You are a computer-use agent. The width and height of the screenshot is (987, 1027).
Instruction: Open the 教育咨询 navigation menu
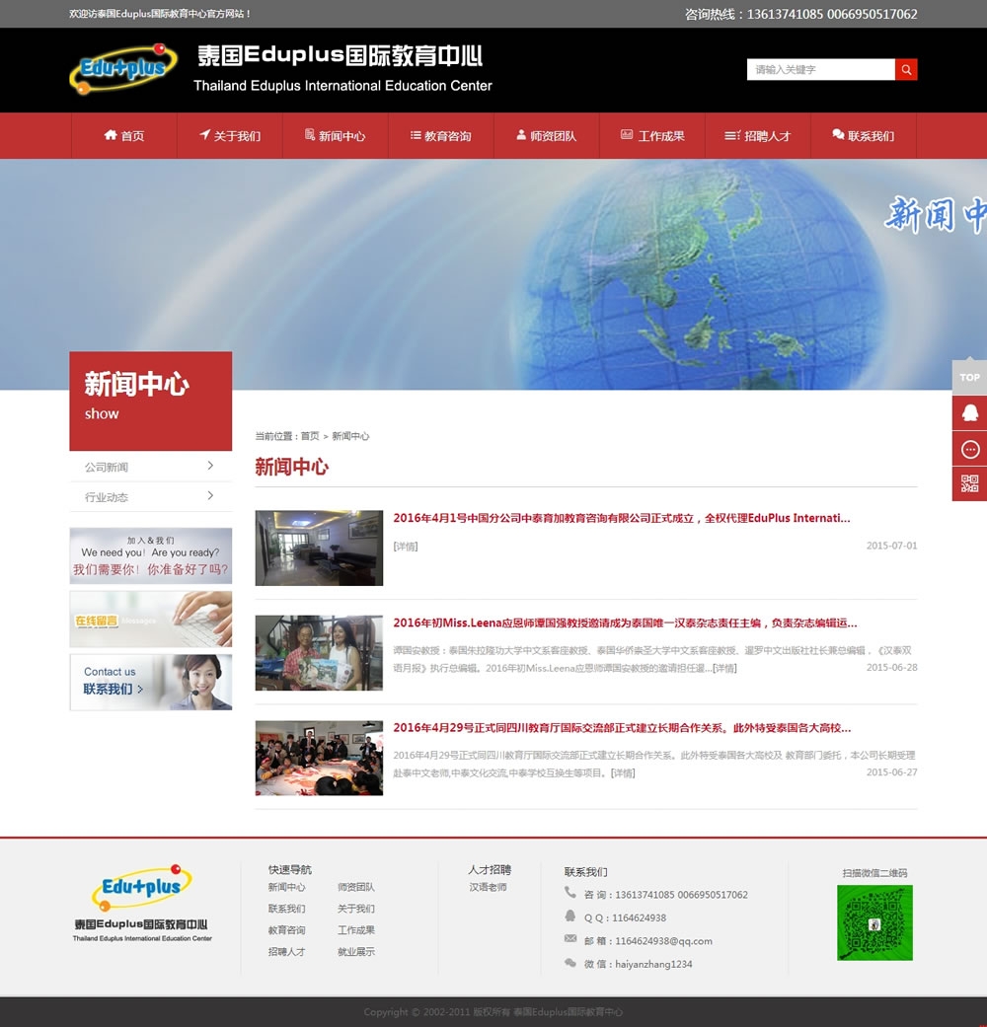click(439, 135)
